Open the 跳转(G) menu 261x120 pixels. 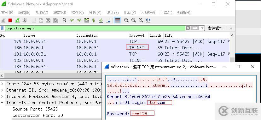tap(60, 13)
